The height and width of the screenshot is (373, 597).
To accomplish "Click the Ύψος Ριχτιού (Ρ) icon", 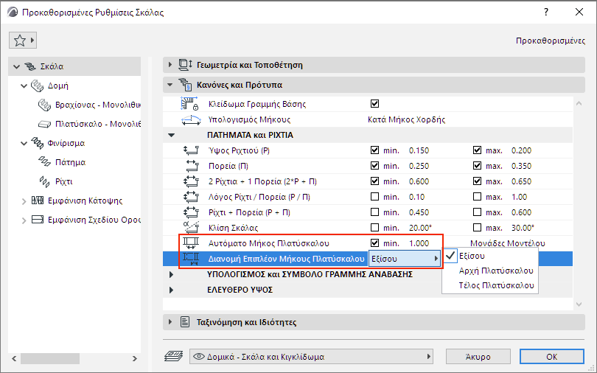I will pos(191,150).
